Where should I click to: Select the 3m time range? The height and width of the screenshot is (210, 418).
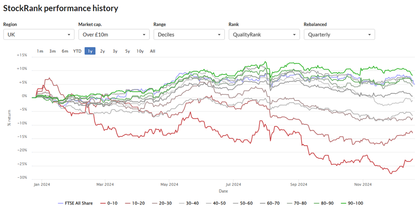coord(52,51)
